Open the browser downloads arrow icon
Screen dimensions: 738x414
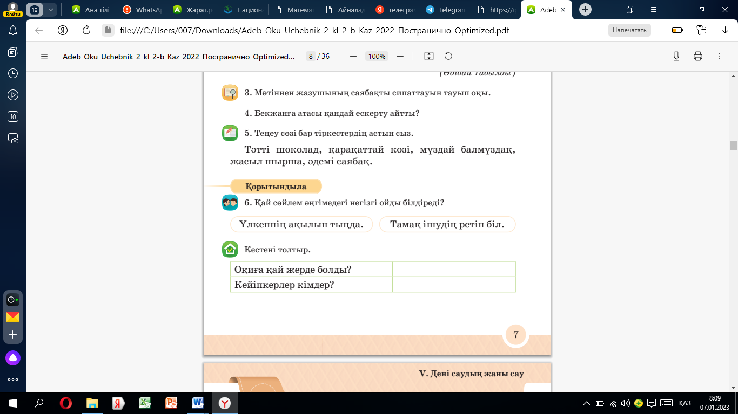point(726,30)
